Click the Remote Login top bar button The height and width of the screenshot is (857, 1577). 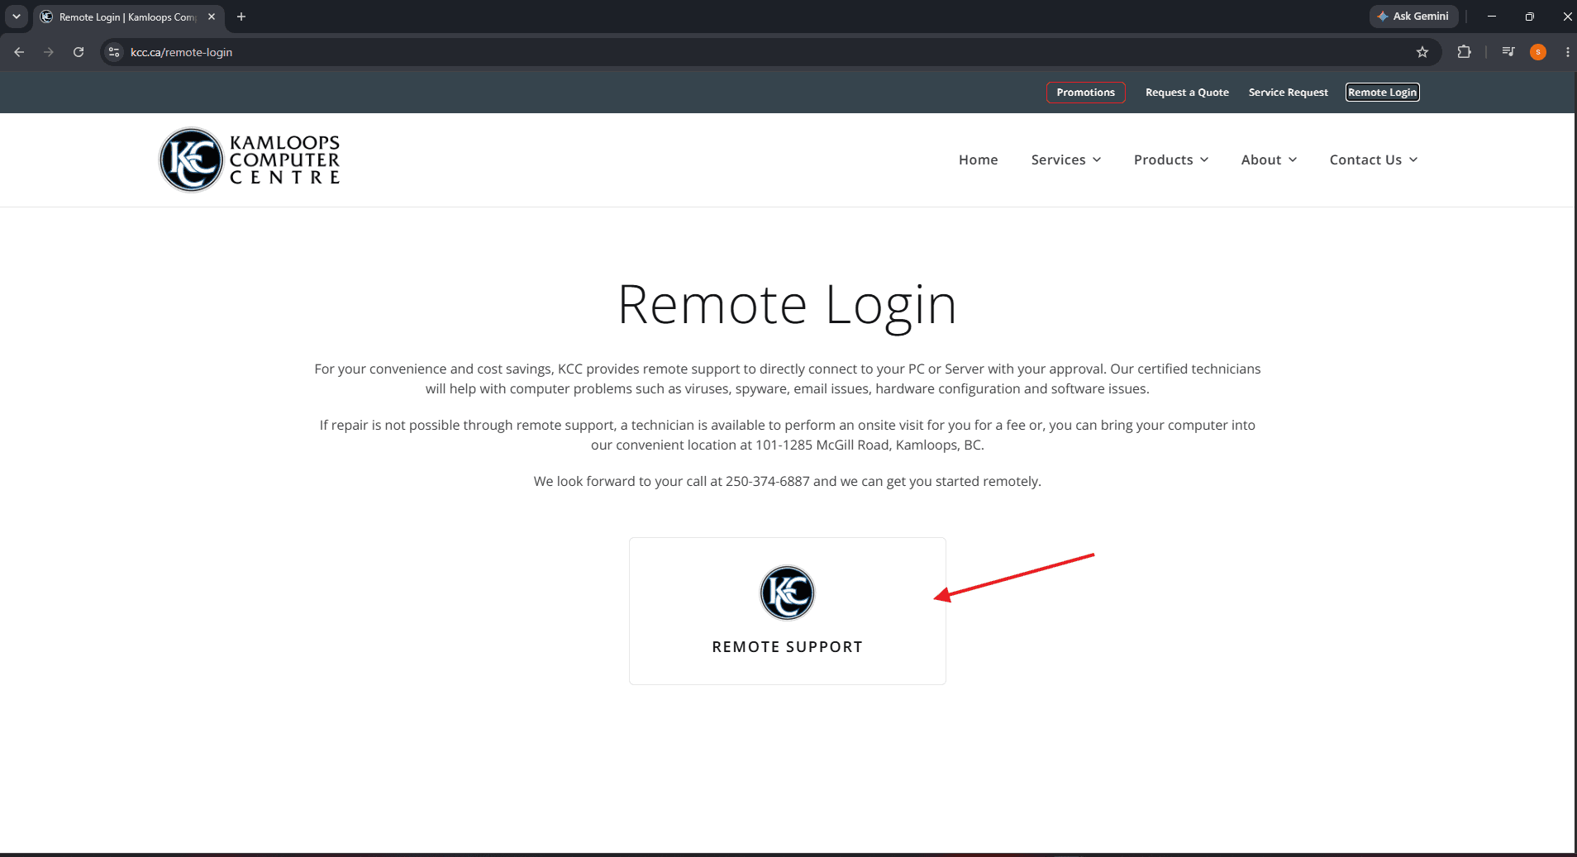tap(1382, 93)
